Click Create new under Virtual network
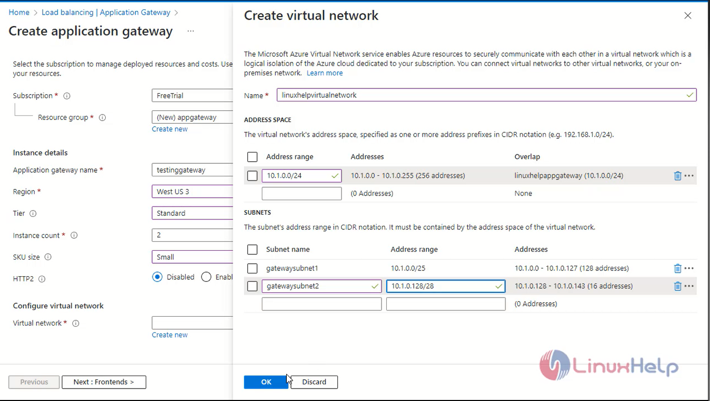This screenshot has height=401, width=710. point(170,335)
